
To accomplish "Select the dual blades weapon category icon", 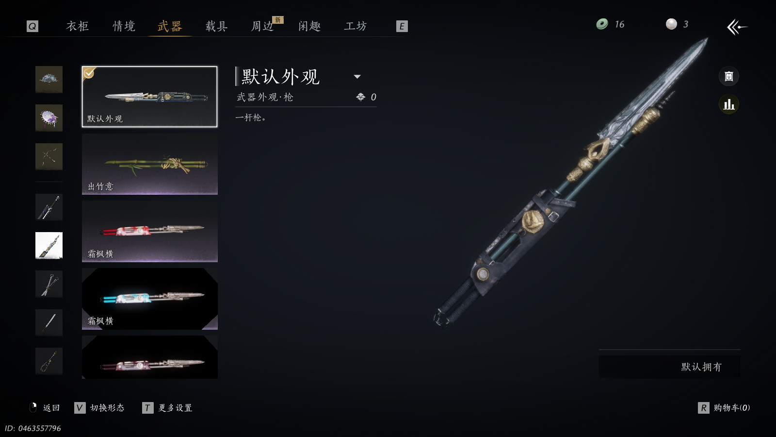I will [x=49, y=284].
